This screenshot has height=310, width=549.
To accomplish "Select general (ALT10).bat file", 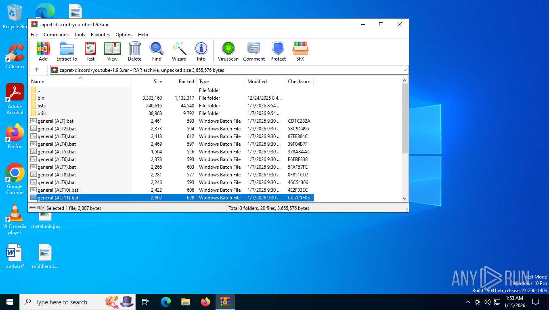I will pos(171,190).
